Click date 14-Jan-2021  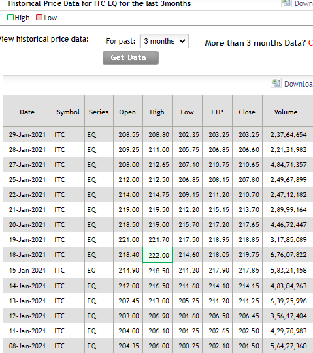pos(27,286)
